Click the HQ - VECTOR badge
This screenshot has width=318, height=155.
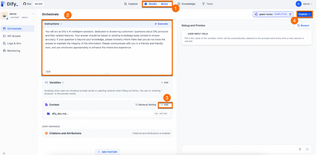[161, 114]
